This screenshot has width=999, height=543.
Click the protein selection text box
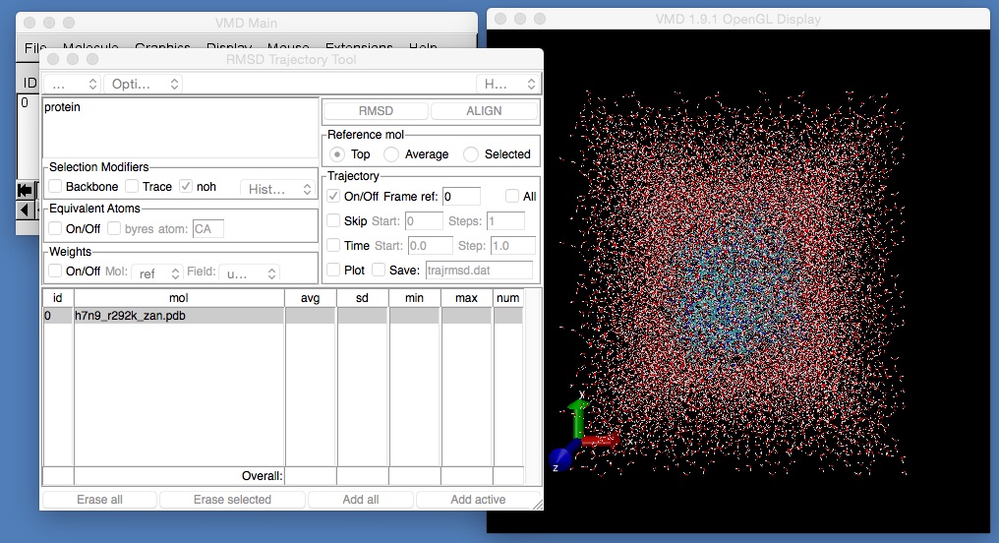[x=180, y=128]
